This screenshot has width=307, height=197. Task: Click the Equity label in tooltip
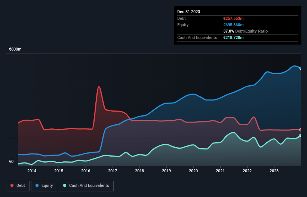(x=183, y=25)
